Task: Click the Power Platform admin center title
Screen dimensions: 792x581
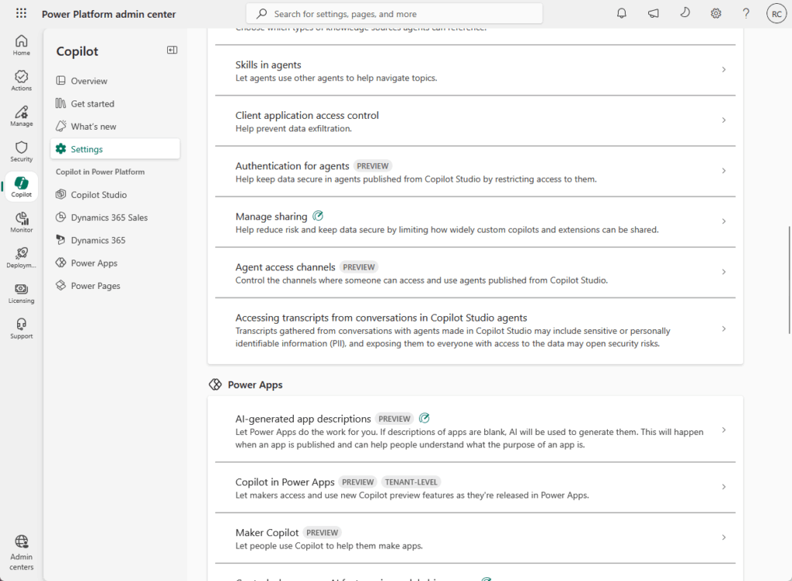Action: [108, 14]
